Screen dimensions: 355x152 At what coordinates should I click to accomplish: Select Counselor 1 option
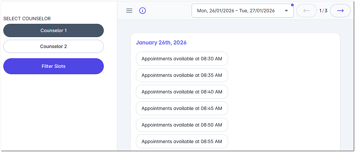click(53, 30)
